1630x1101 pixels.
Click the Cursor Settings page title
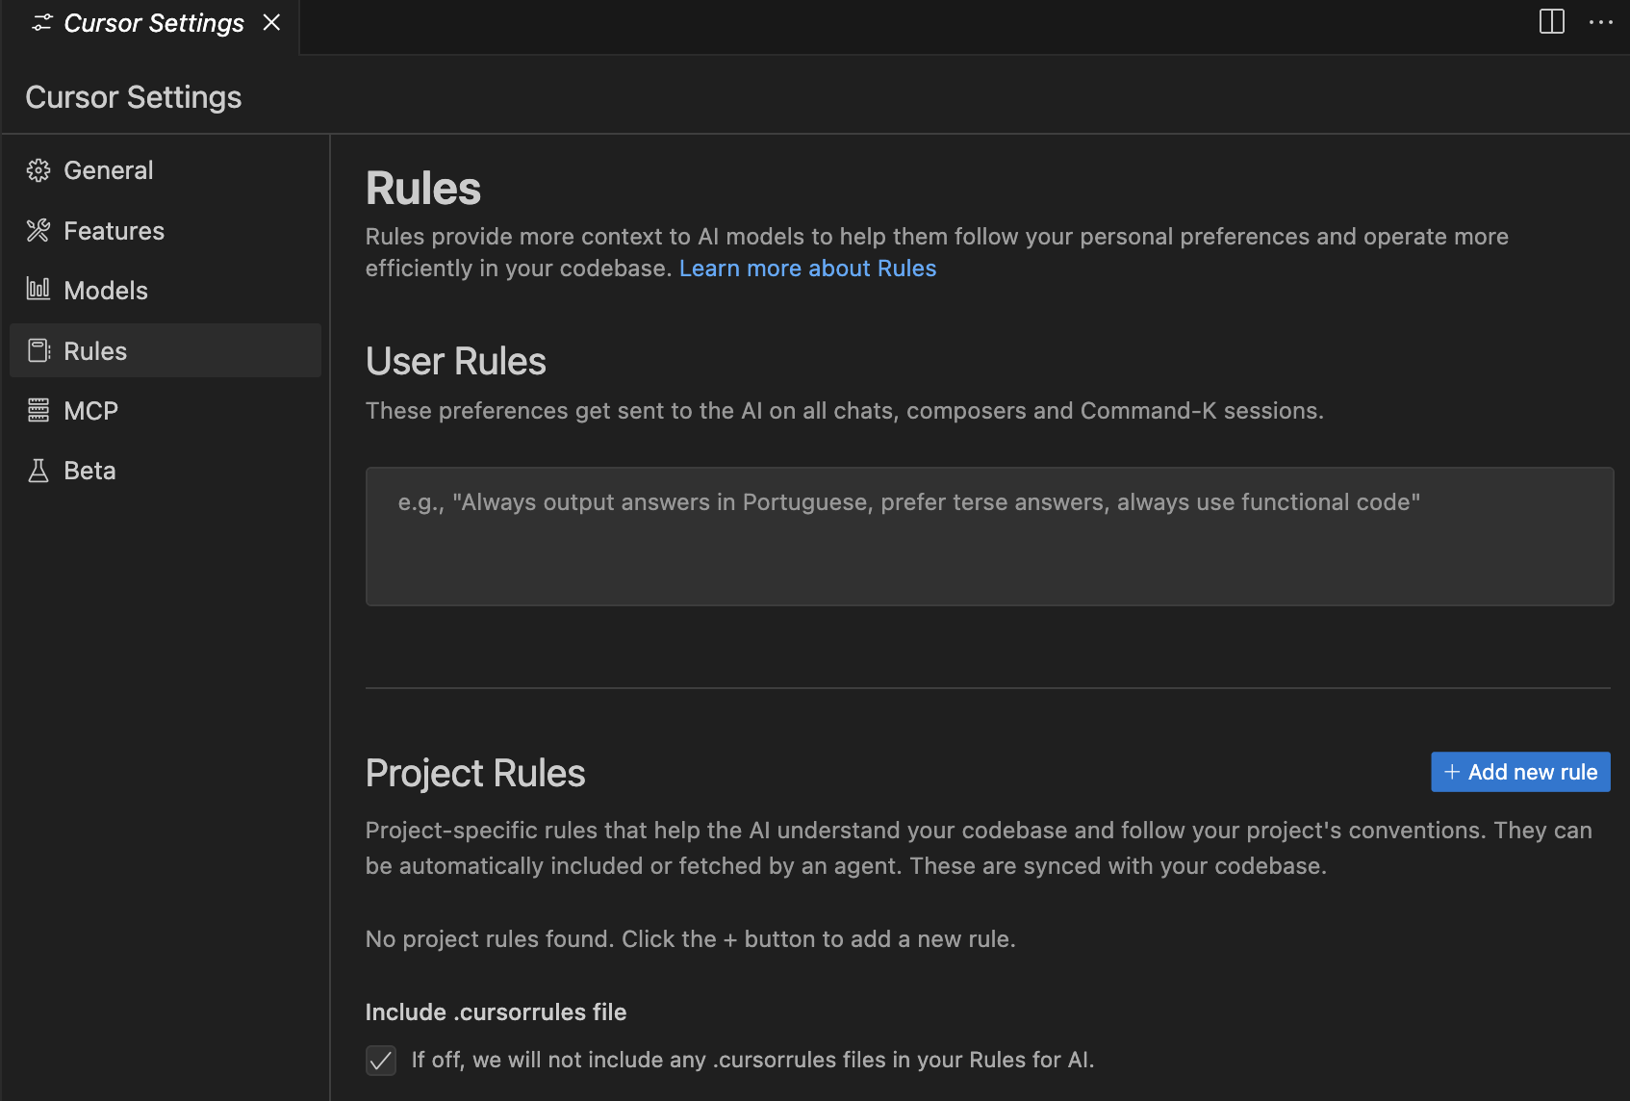coord(134,97)
